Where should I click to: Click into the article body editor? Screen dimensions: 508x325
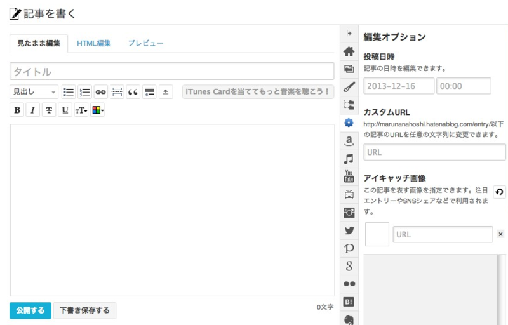[172, 209]
